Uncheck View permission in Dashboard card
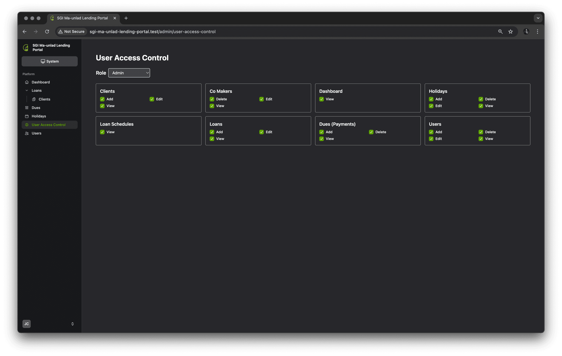 [322, 99]
